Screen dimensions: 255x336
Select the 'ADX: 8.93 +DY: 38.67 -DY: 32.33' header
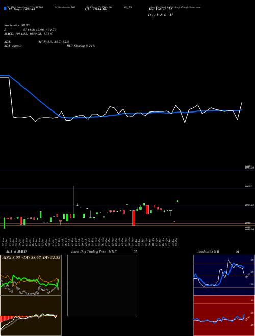pos(31,257)
